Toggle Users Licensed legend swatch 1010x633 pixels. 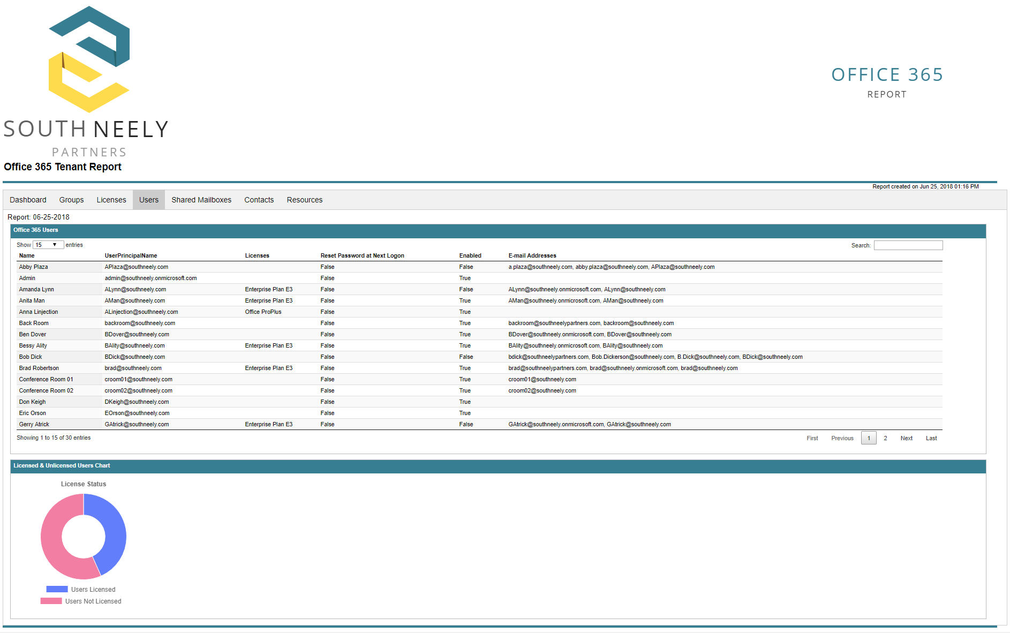click(x=57, y=589)
